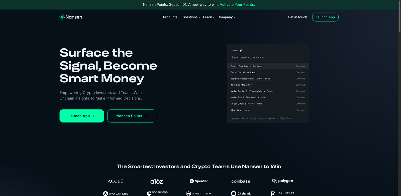This screenshot has height=196, width=401.
Task: Expand the Solutions dropdown menu
Action: (191, 17)
